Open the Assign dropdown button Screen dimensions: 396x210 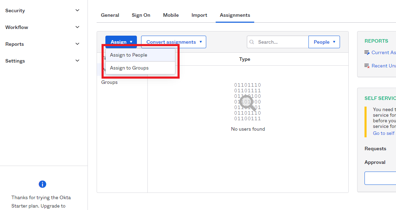121,42
